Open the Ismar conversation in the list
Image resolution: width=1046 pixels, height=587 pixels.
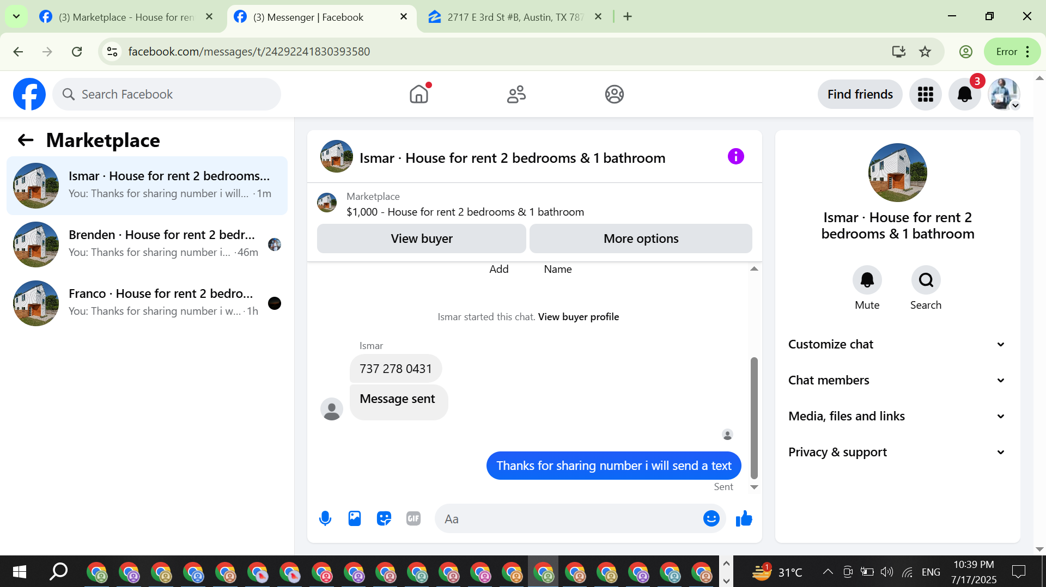[147, 186]
